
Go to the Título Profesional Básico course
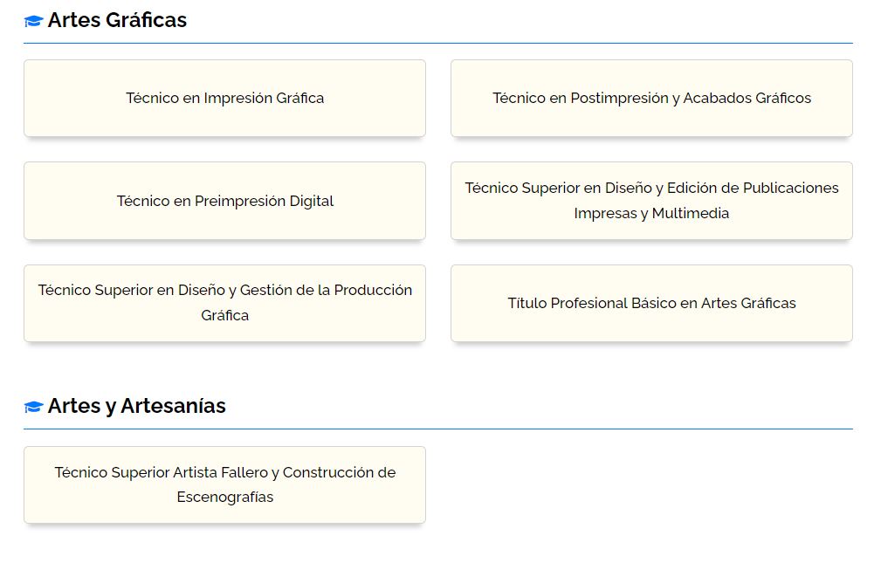[651, 303]
